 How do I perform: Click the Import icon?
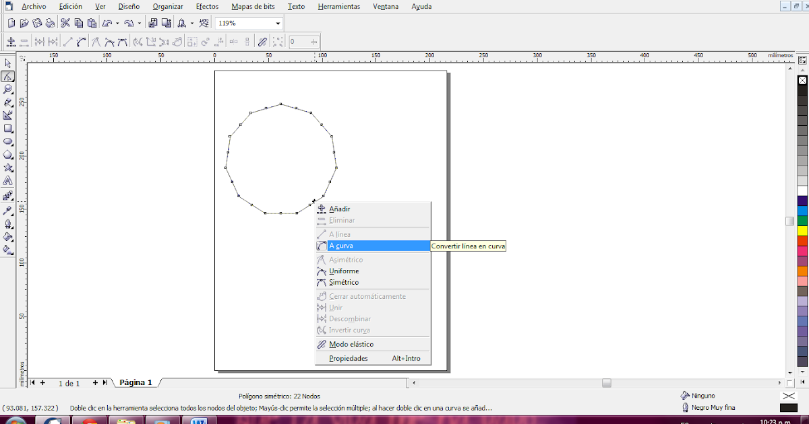click(152, 23)
